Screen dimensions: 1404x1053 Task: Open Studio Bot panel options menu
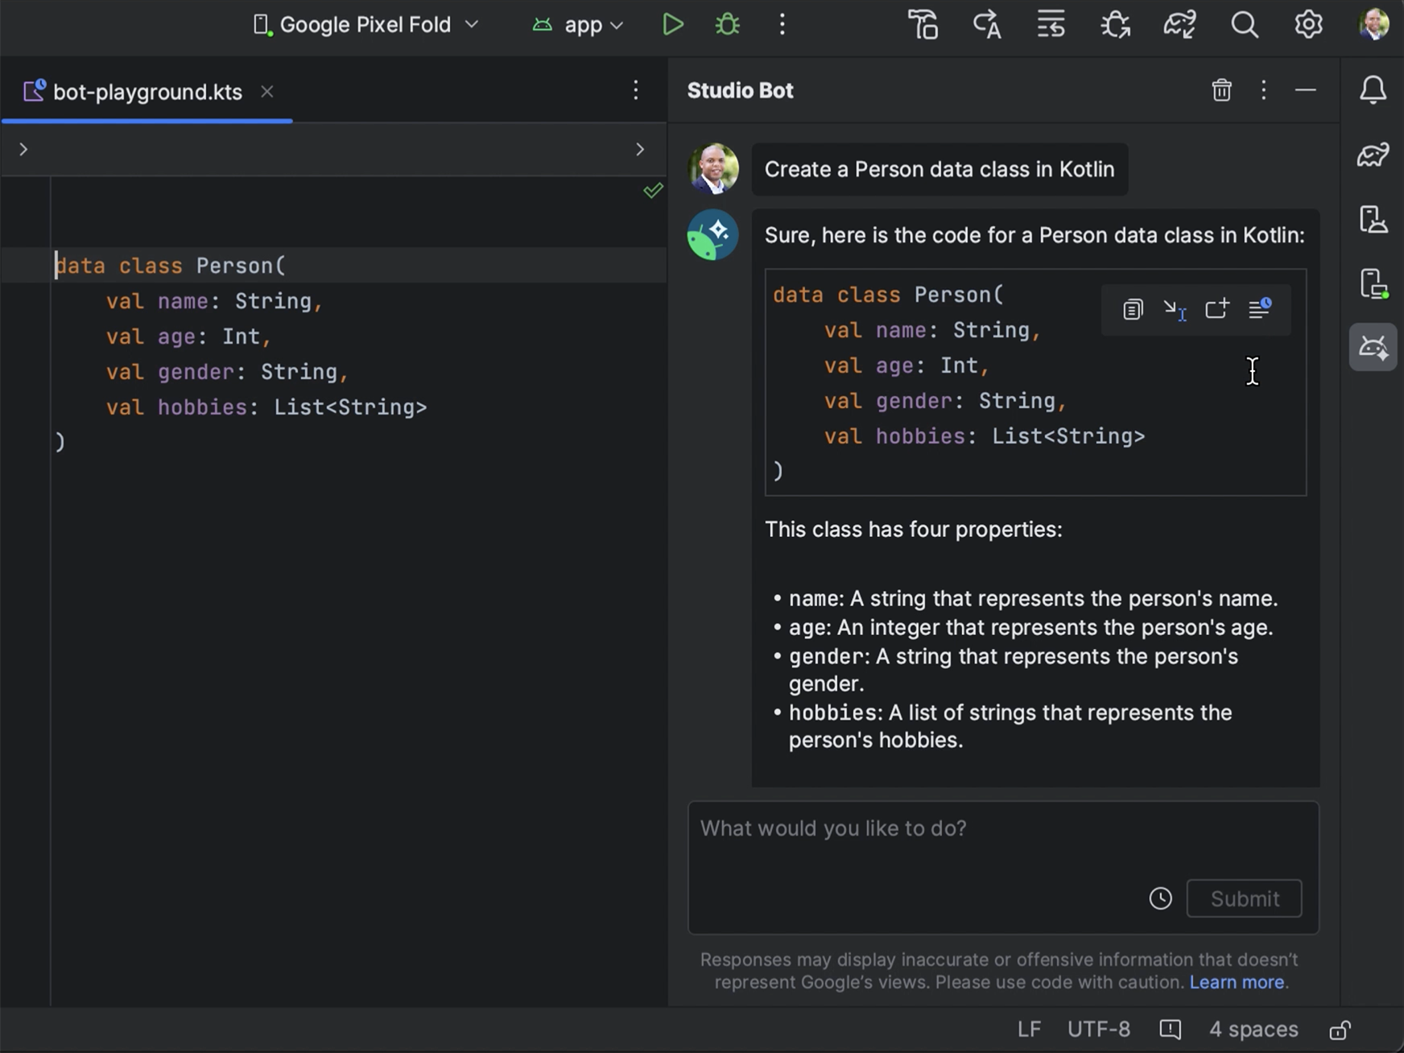[1263, 90]
